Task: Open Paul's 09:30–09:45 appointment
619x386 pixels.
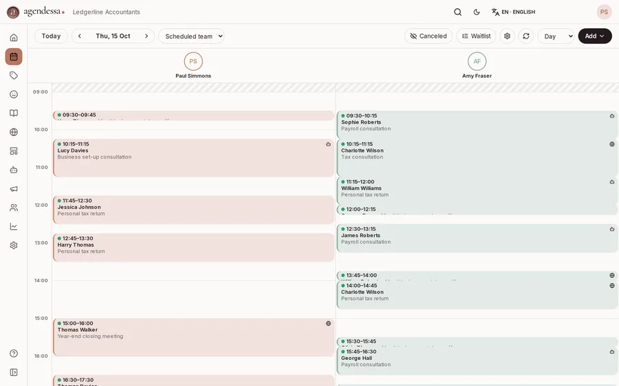Action: (193, 115)
